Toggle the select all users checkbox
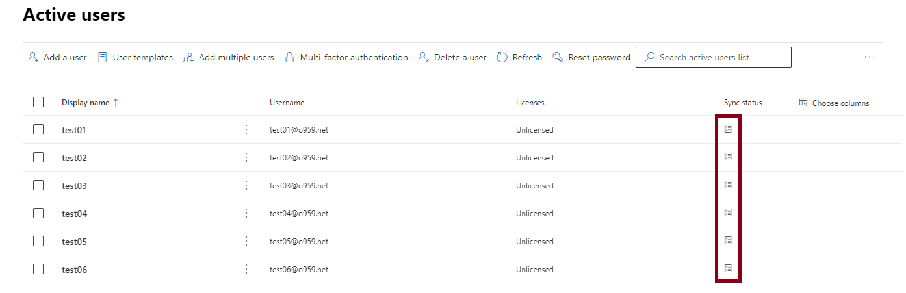Screen dimensions: 906x293 click(38, 102)
